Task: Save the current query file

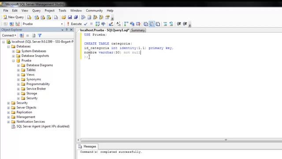Action: click(70, 17)
